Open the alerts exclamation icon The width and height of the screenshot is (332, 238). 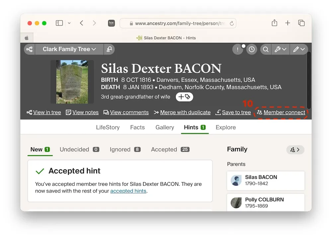pos(238,49)
